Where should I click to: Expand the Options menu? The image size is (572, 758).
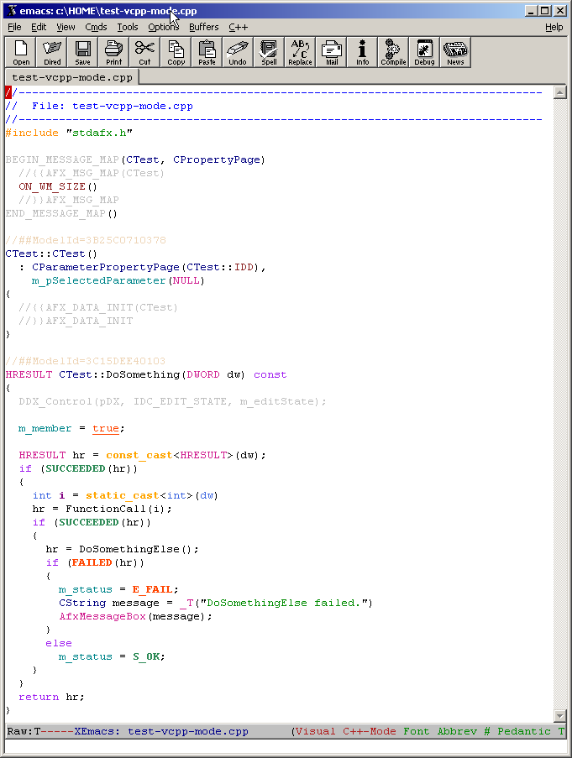[x=163, y=27]
